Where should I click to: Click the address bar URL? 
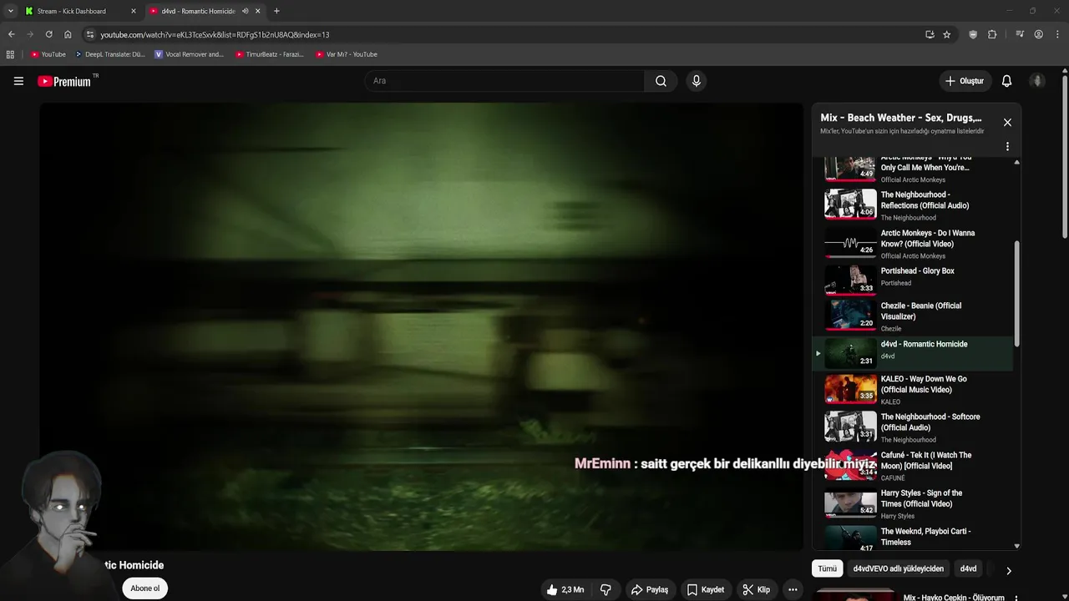pos(215,34)
